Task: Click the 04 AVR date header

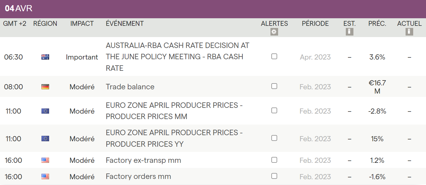Action: pyautogui.click(x=19, y=9)
